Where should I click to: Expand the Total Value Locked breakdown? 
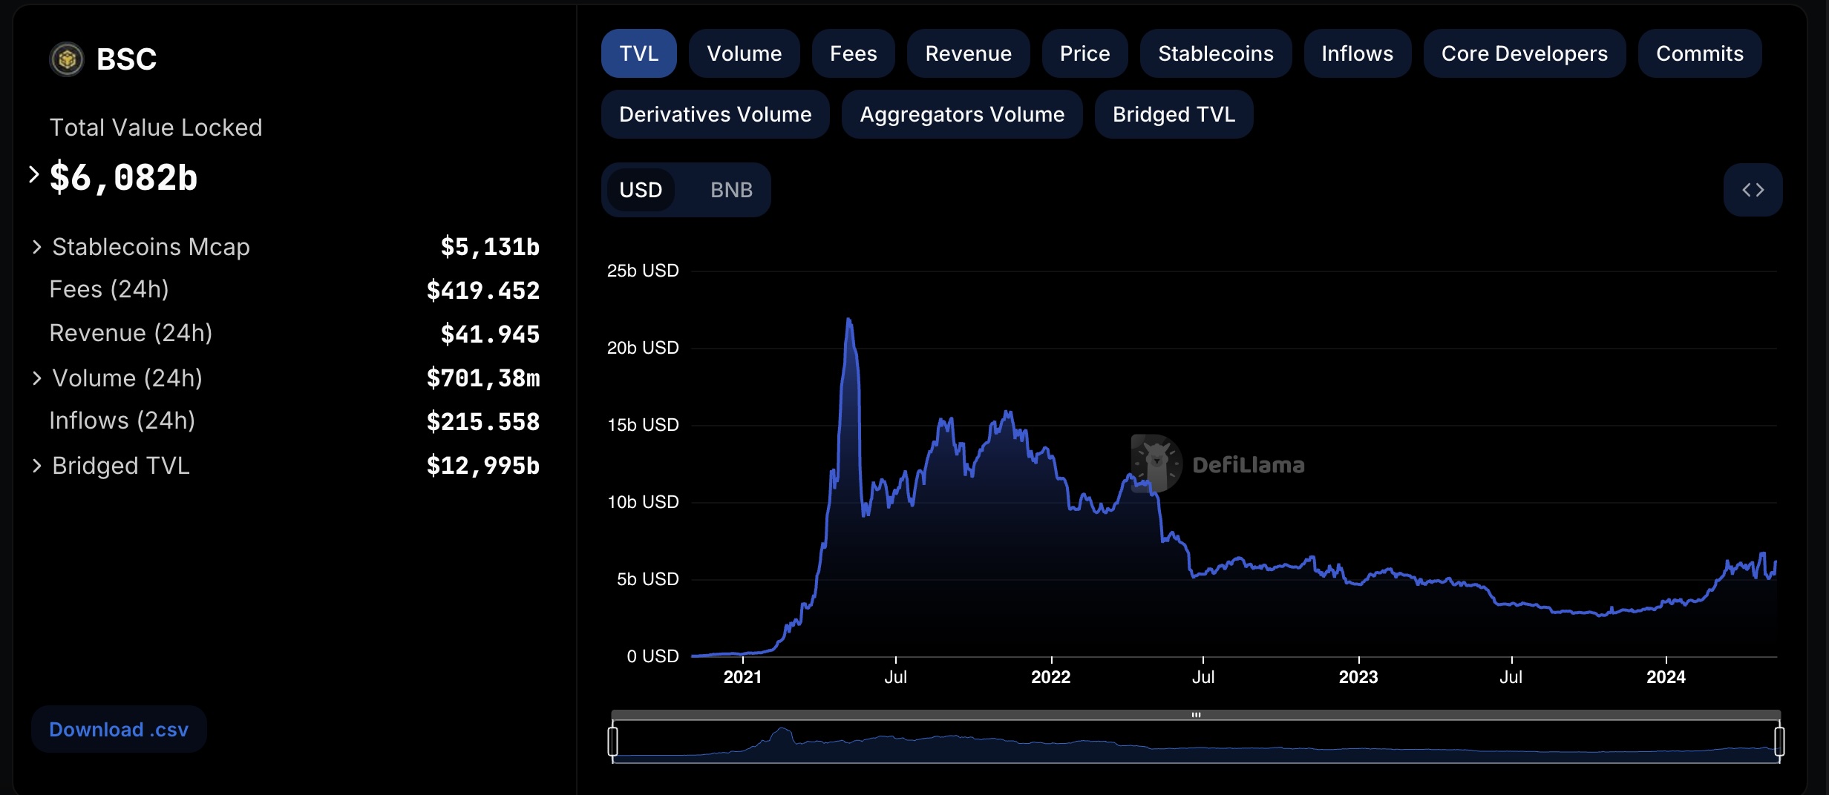(x=33, y=175)
